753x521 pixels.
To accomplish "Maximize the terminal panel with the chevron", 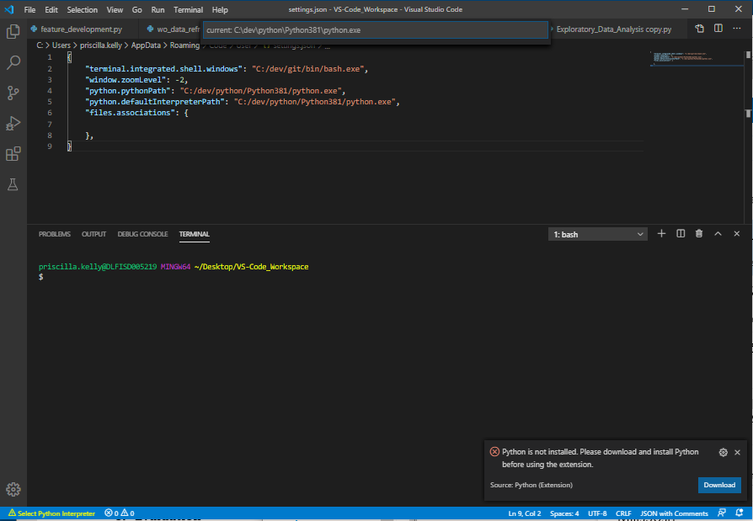I will tap(718, 233).
